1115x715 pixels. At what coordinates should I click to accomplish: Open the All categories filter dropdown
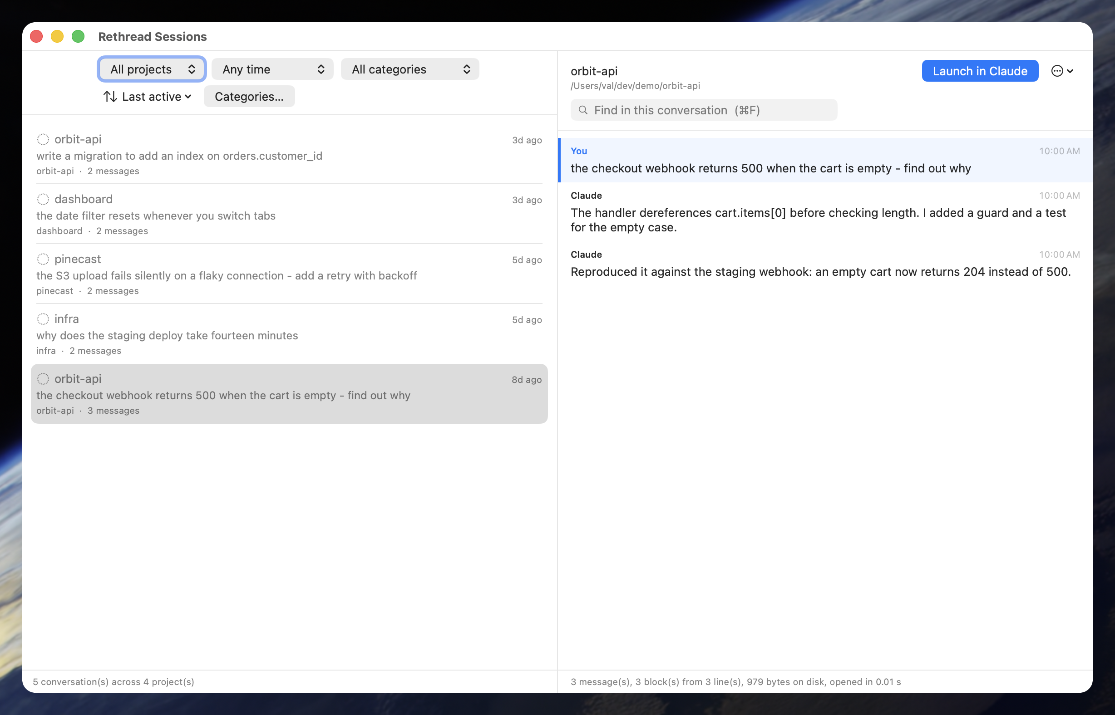[x=410, y=69]
